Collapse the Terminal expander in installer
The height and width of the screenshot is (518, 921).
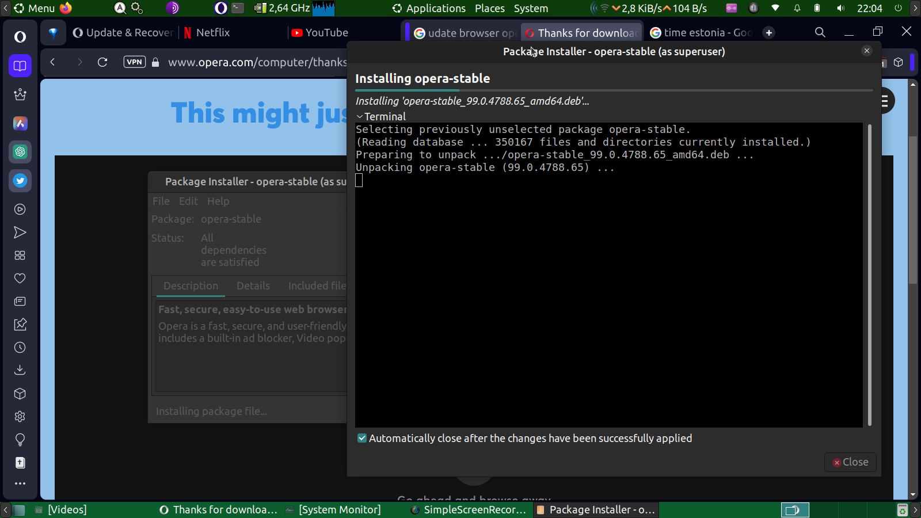(381, 116)
